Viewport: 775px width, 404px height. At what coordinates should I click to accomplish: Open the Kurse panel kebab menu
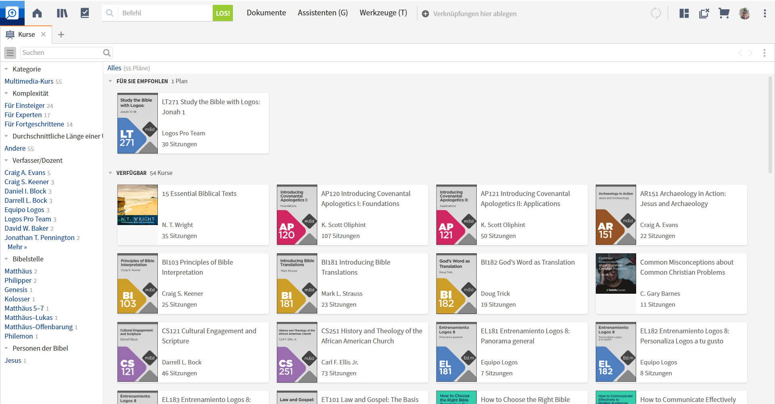pos(765,53)
